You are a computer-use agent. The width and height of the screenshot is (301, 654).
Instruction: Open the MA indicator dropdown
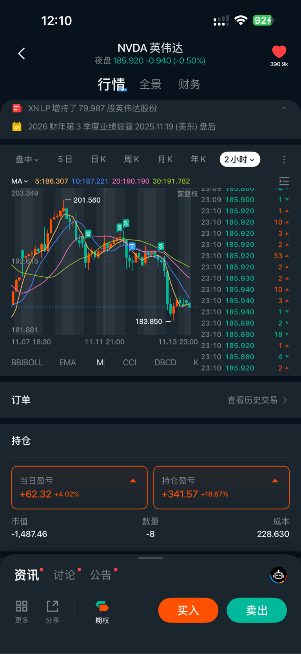(x=20, y=181)
